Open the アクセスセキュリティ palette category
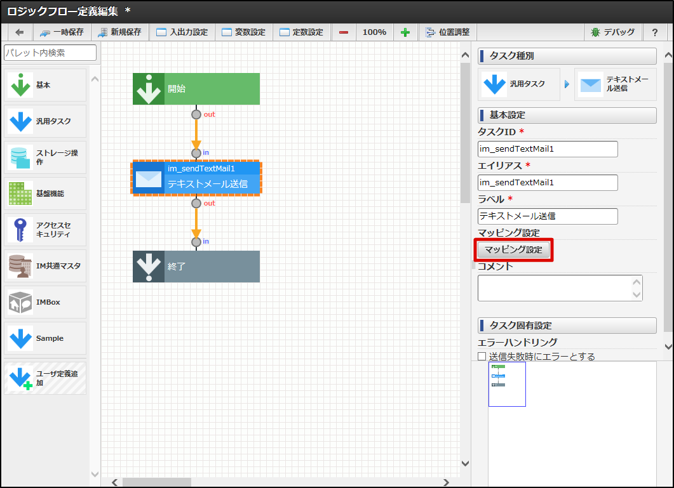 click(45, 230)
